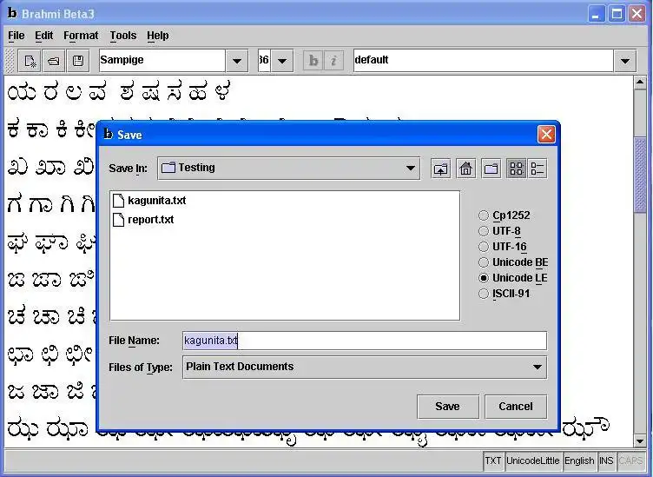Toggle the italic 'i' toolbar button

[333, 61]
